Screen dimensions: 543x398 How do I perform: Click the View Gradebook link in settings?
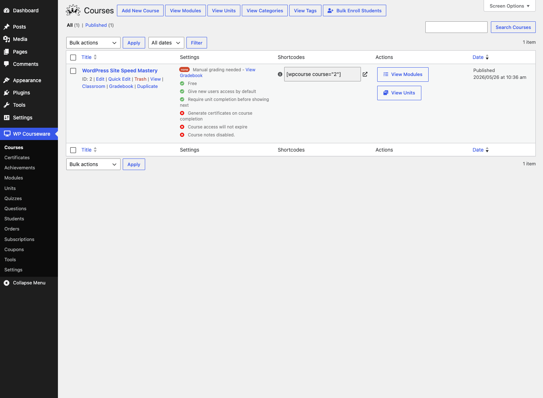[x=218, y=73]
